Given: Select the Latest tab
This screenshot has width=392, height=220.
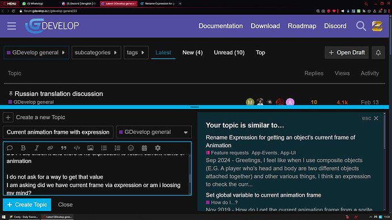Looking at the screenshot, I should pyautogui.click(x=163, y=53).
